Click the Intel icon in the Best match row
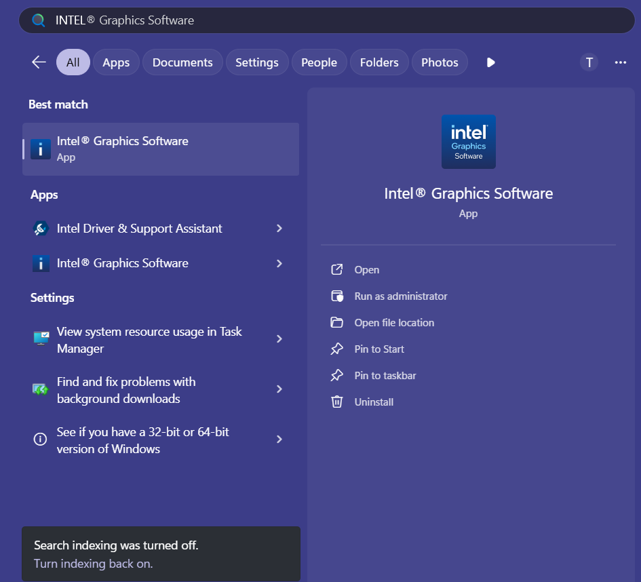 [41, 149]
